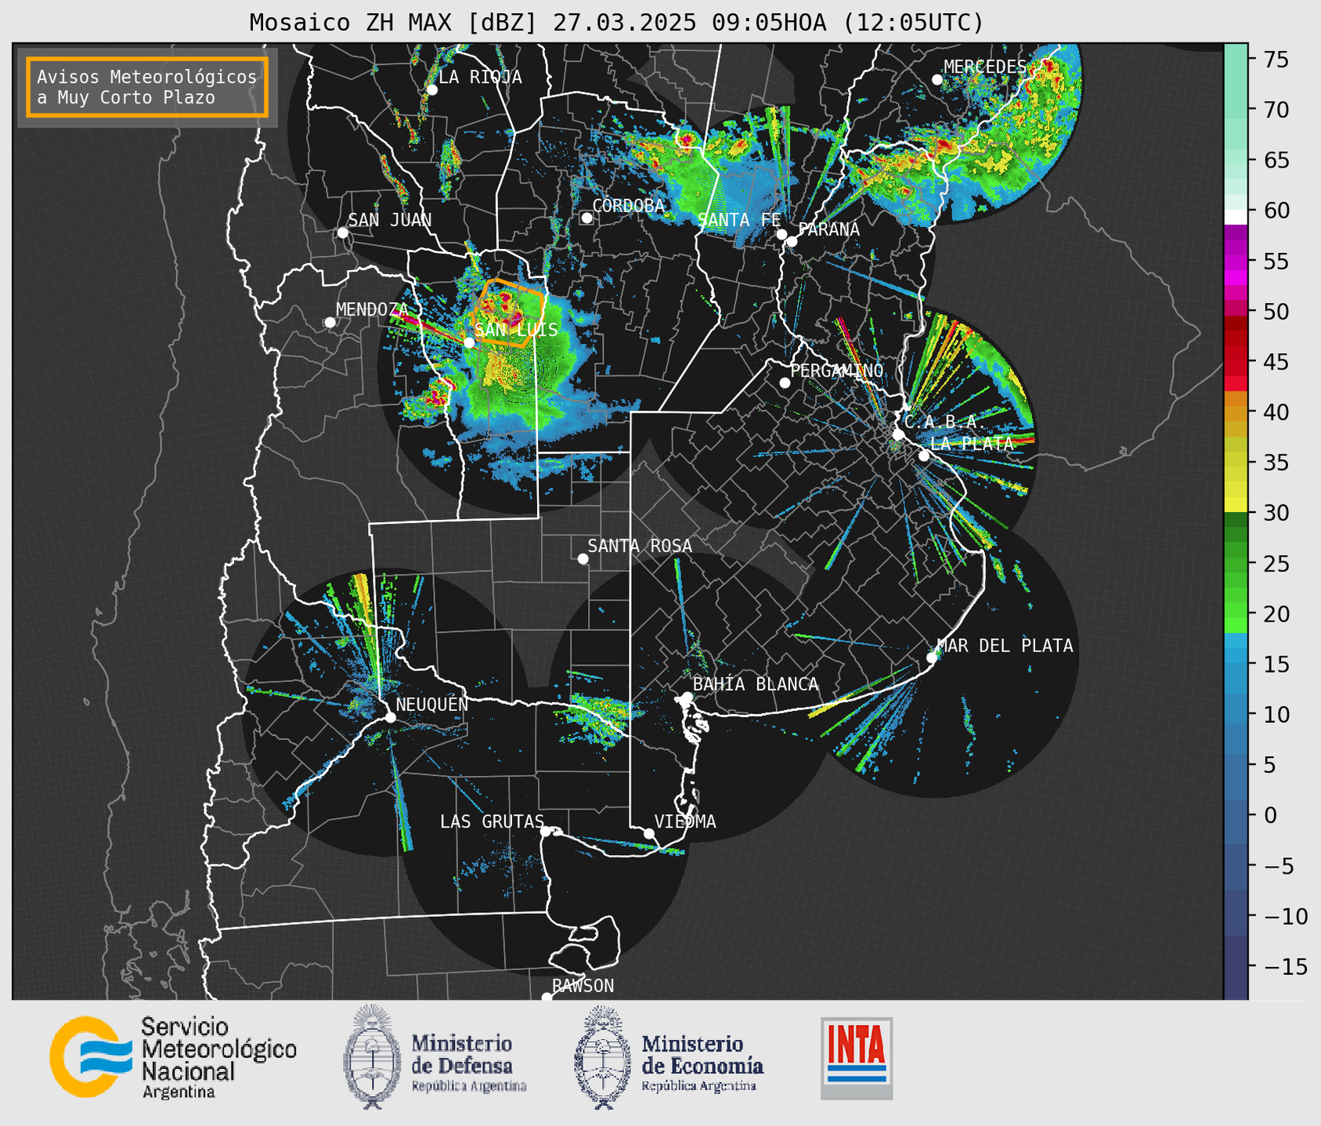Click the NEUQUÉN label
This screenshot has width=1321, height=1126.
click(432, 704)
